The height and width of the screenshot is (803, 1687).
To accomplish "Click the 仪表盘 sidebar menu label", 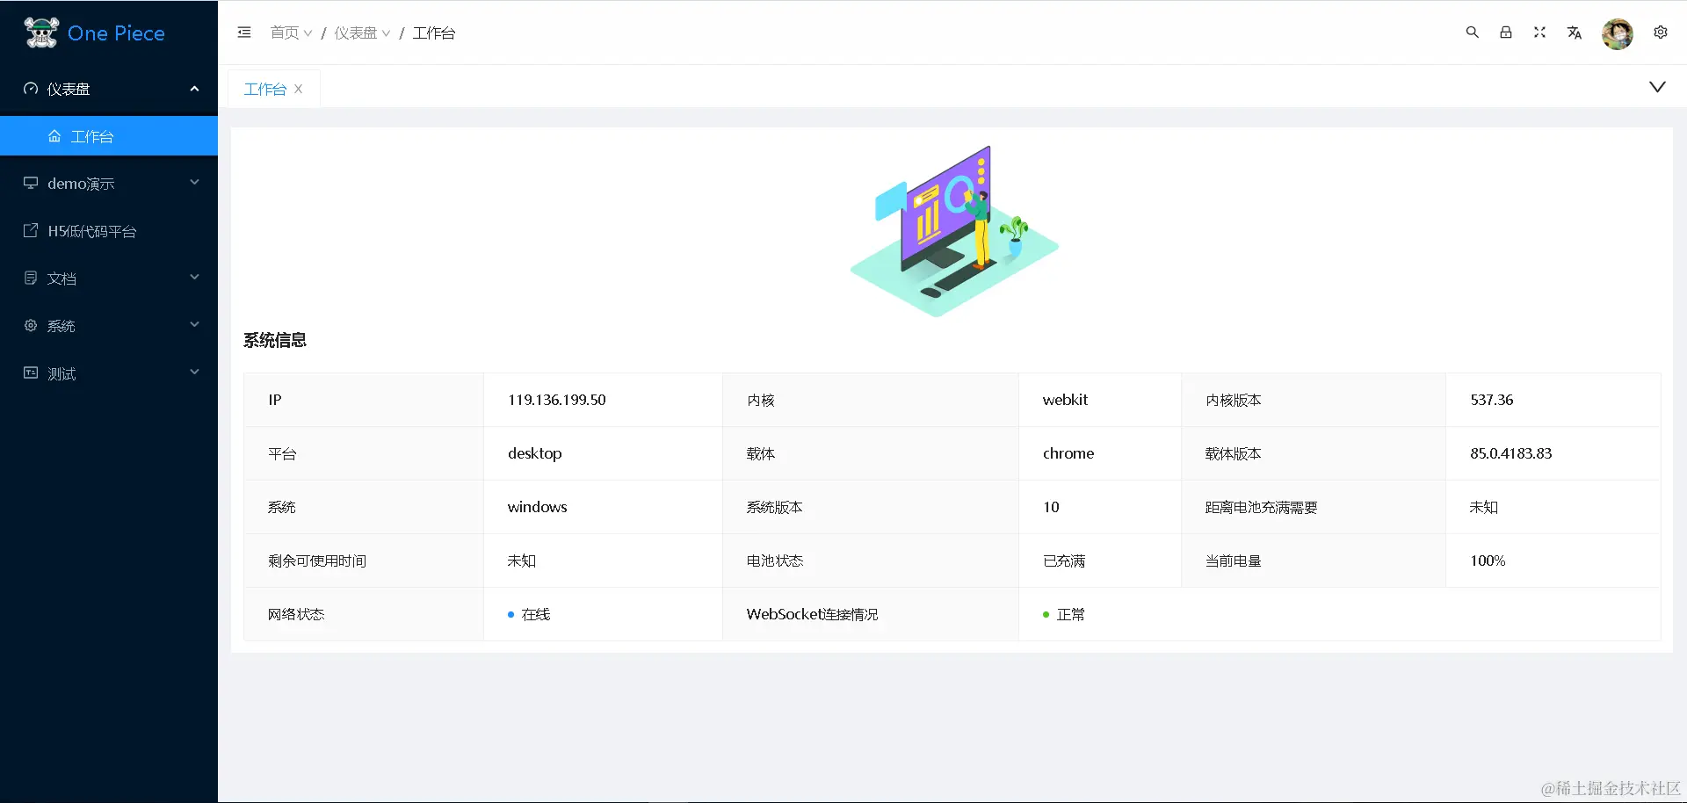I will 69,89.
